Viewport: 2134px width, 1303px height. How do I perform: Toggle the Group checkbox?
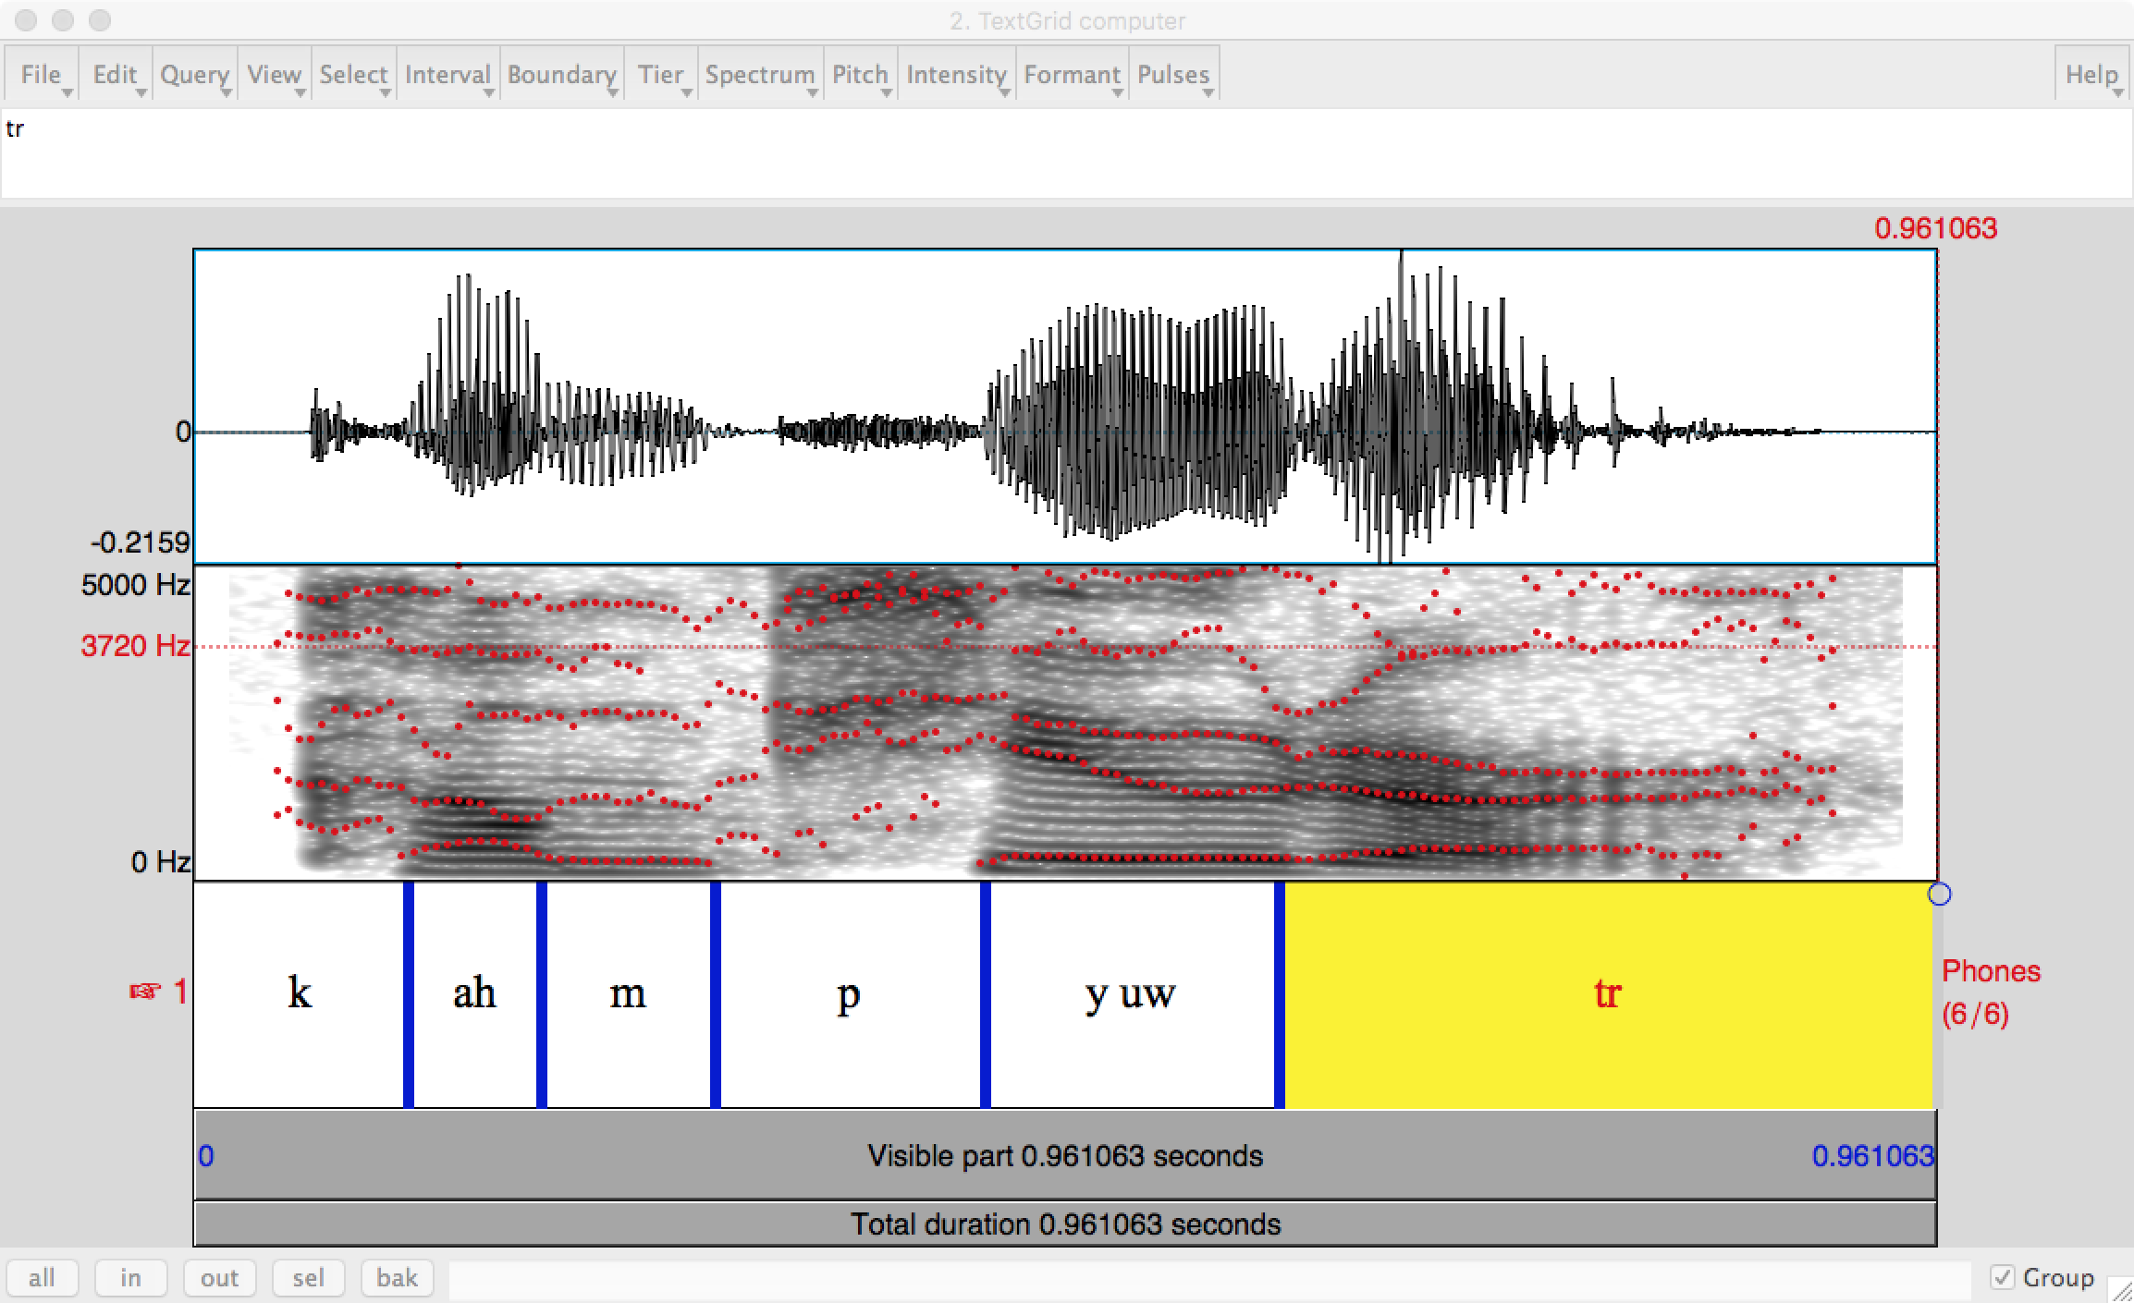coord(2003,1278)
